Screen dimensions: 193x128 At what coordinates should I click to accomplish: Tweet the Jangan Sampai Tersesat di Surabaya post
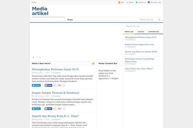[x=36, y=109]
